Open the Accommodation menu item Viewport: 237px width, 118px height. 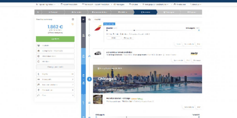click(69, 4)
